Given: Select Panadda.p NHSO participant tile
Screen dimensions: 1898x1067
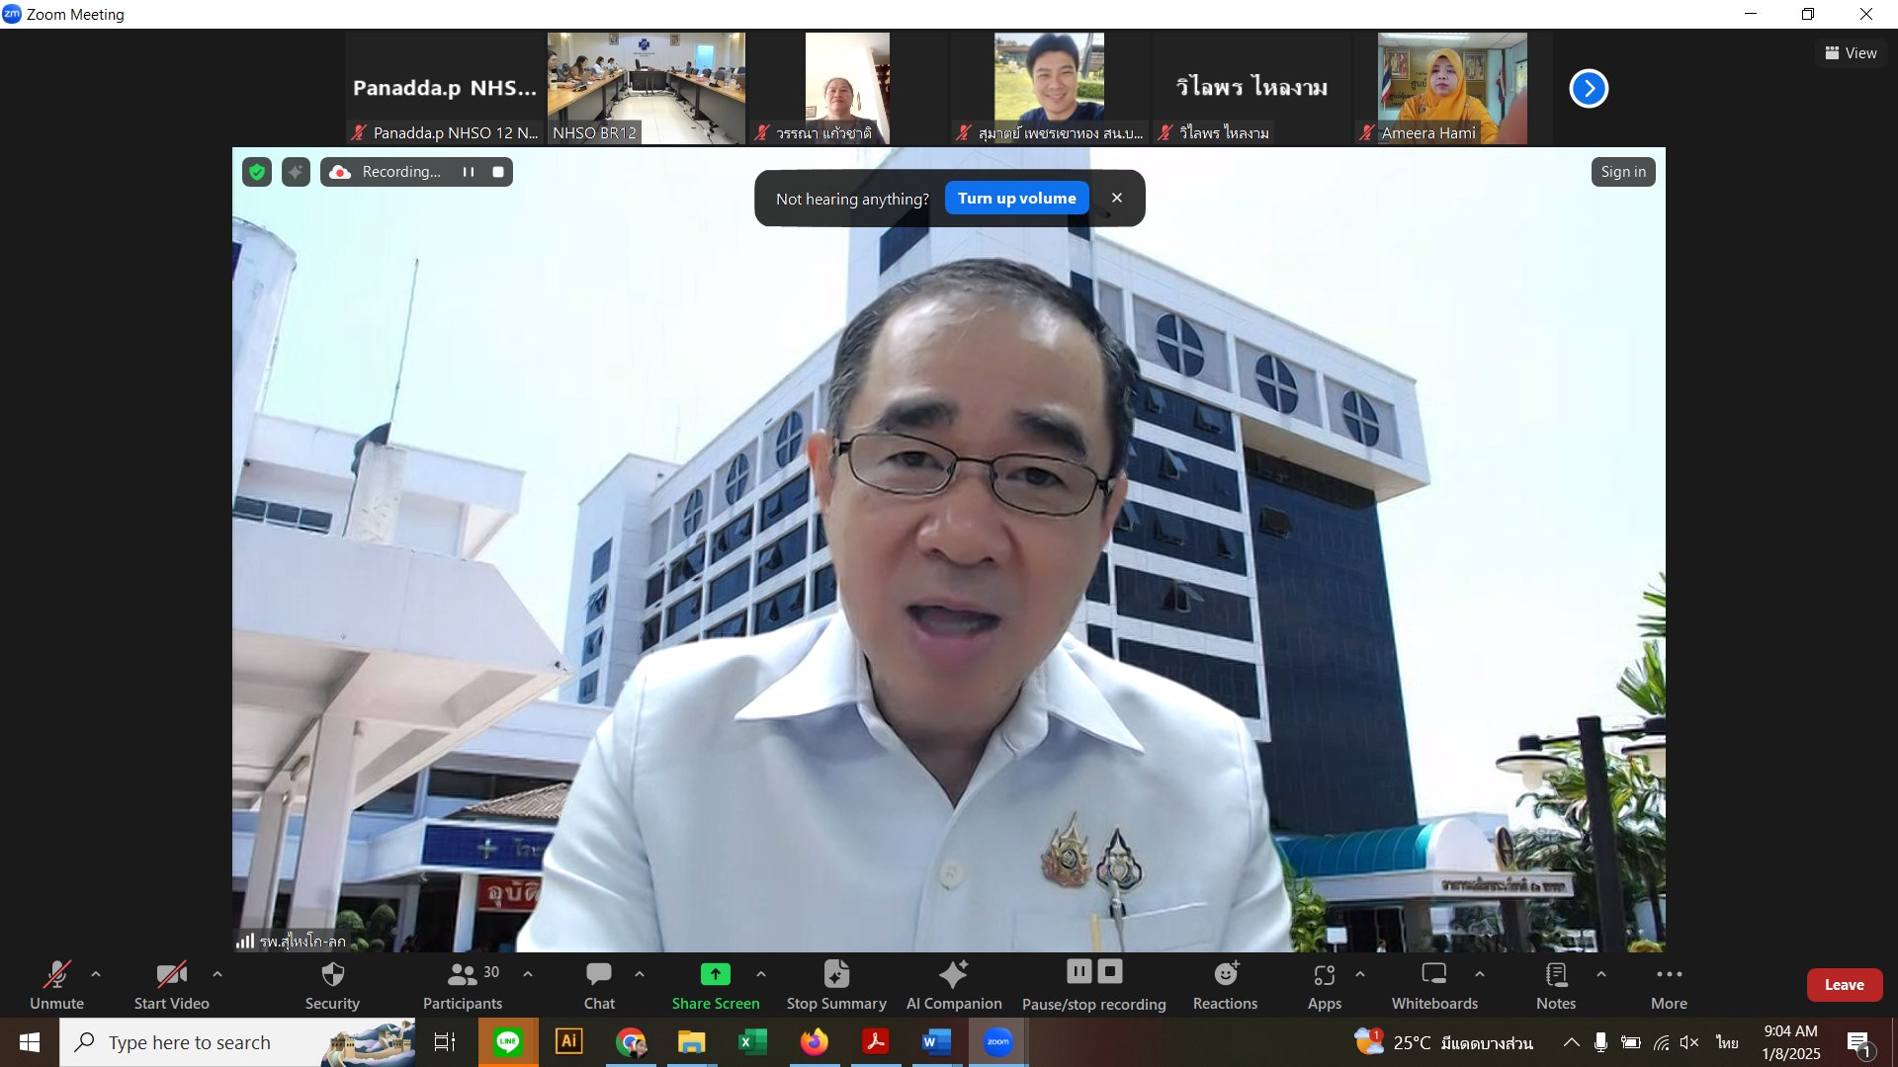Looking at the screenshot, I should [x=445, y=89].
